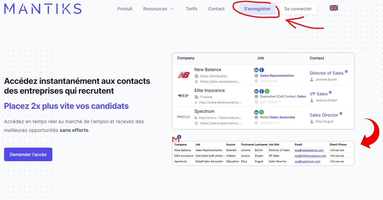Click the 'Job title' spreadsheet column header

274,145
